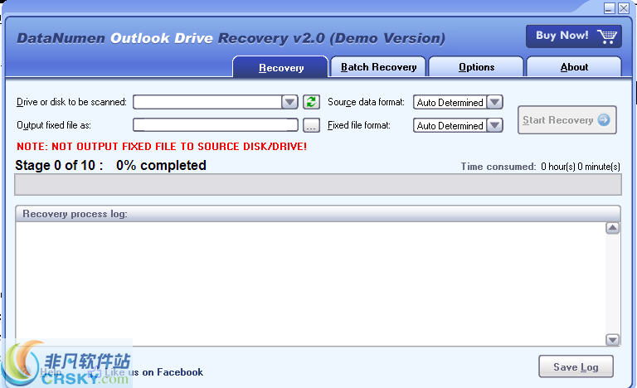Screen dimensions: 637x388
Task: Browse for output file with the ellipsis button
Action: tap(311, 125)
